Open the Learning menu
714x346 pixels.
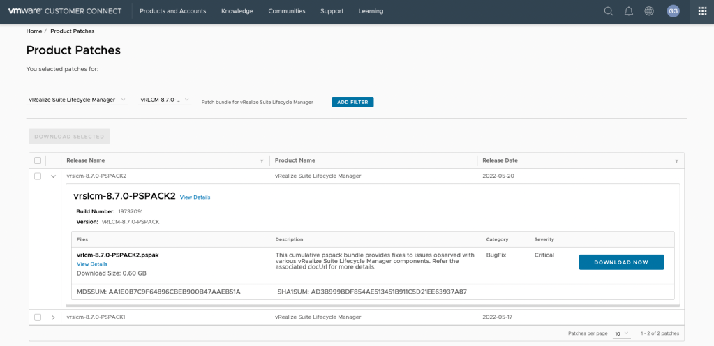point(371,11)
